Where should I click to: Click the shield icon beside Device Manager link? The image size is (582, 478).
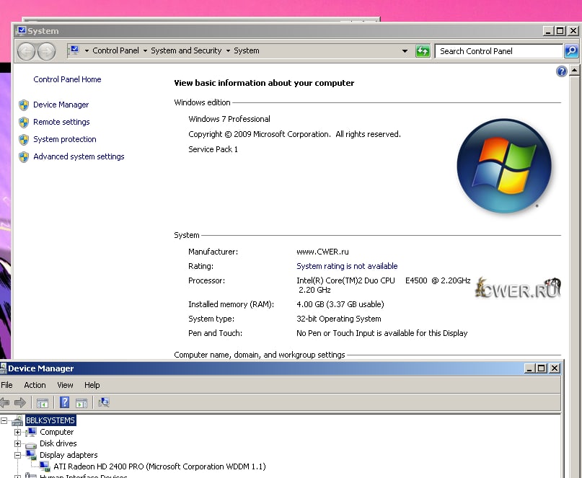pos(24,105)
